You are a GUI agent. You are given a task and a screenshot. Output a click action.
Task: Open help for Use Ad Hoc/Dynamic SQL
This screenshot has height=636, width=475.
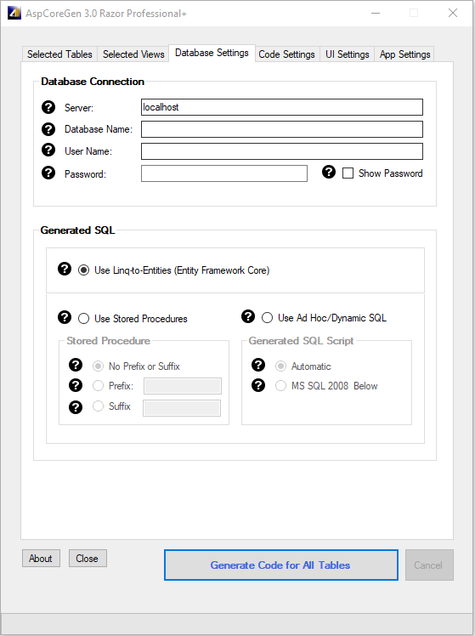tap(248, 316)
